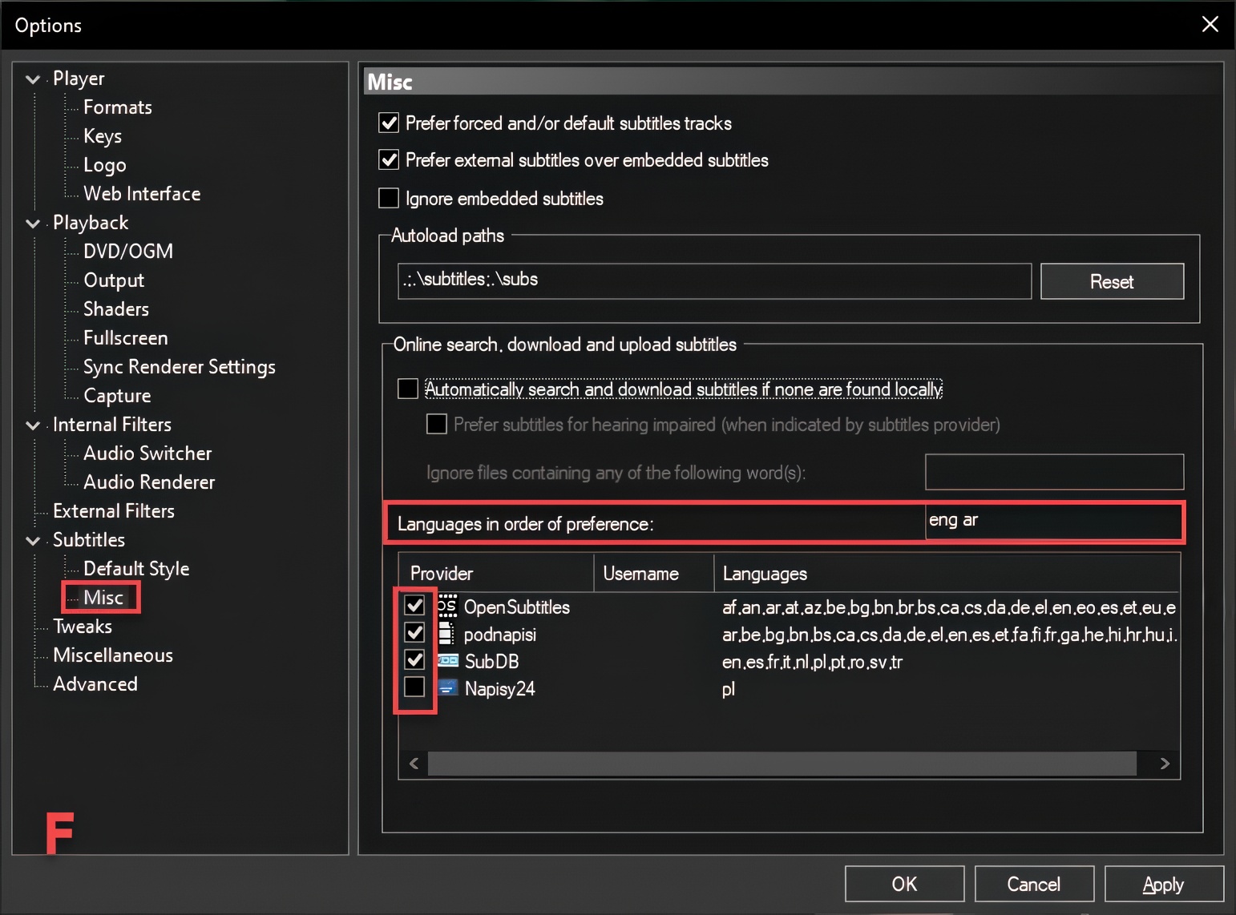Enable Ignore embedded subtitles checkbox
1236x915 pixels.
tap(389, 198)
